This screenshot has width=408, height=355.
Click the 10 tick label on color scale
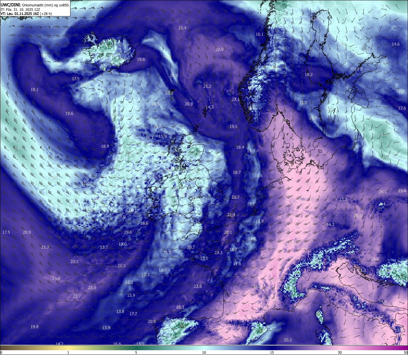click(204, 352)
